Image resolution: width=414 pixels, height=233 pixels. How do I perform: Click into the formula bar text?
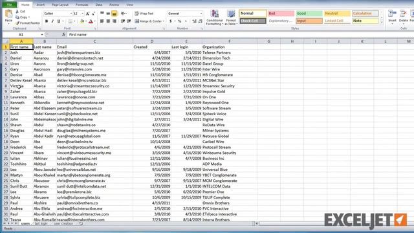click(78, 34)
